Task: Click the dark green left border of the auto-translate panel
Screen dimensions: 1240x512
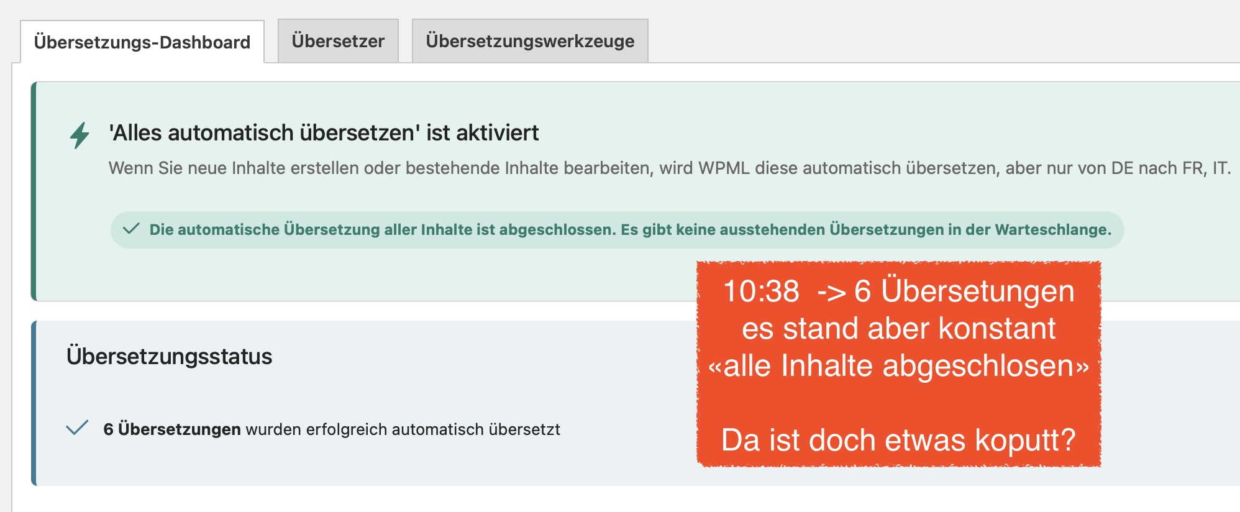Action: (34, 191)
